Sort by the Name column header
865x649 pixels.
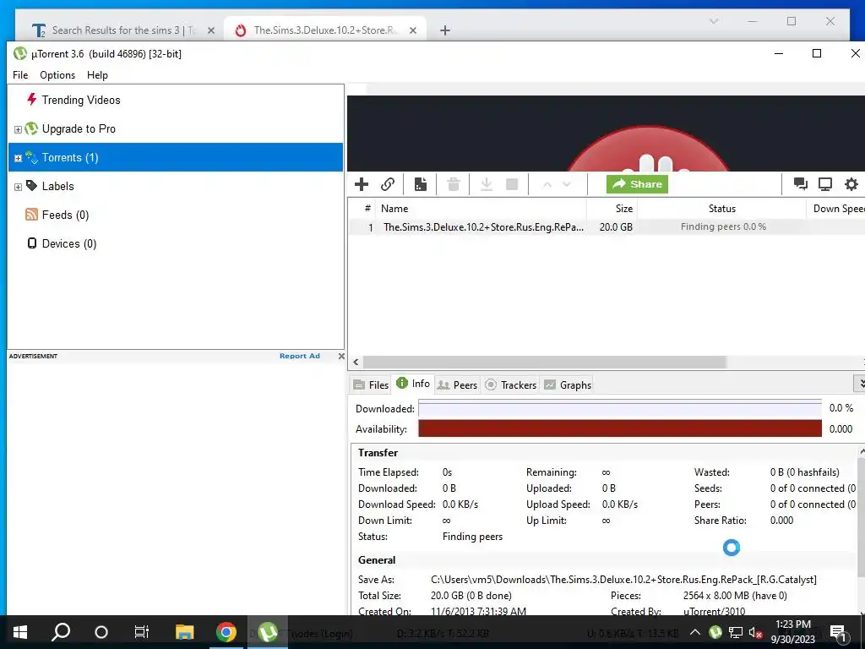pyautogui.click(x=481, y=209)
